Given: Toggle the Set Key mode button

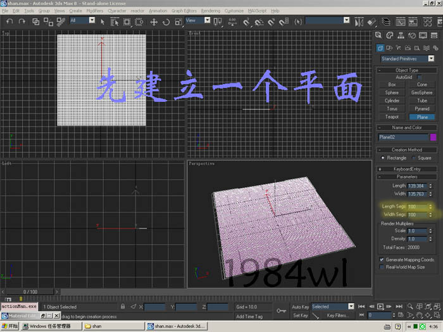Looking at the screenshot, I should pyautogui.click(x=301, y=316).
